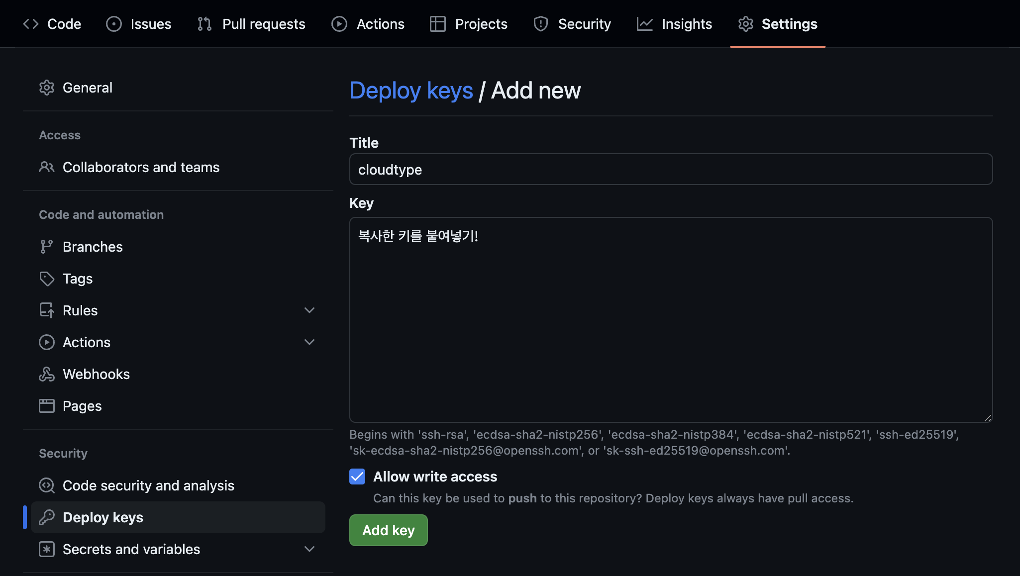1020x576 pixels.
Task: Click the Pull requests branch icon
Action: click(x=204, y=24)
